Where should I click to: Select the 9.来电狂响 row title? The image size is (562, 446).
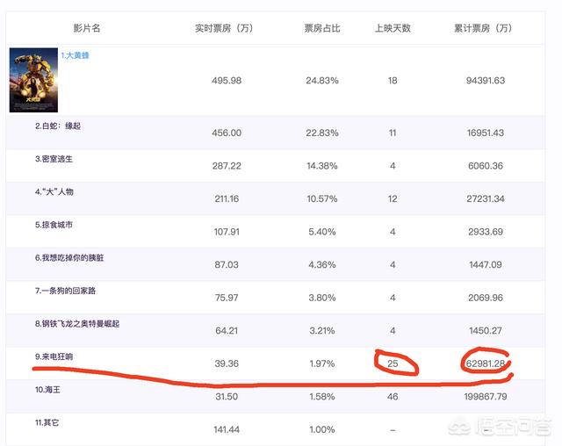pos(54,356)
